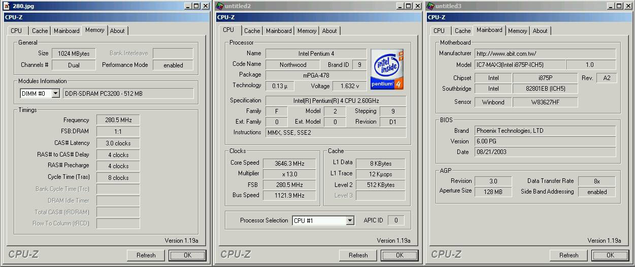Screen dimensions: 635x267
Task: Click the motherboard Manufacturer URL field
Action: click(545, 54)
